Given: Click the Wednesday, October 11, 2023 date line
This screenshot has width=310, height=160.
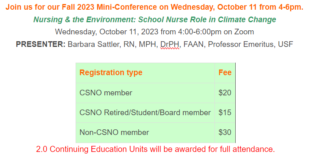Looking at the screenshot, I should point(154,32).
